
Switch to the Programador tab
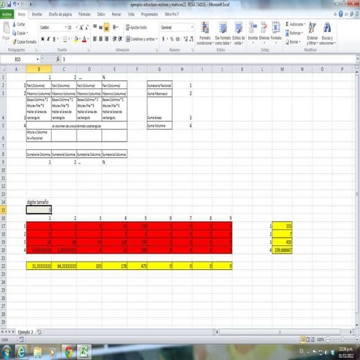coord(149,14)
